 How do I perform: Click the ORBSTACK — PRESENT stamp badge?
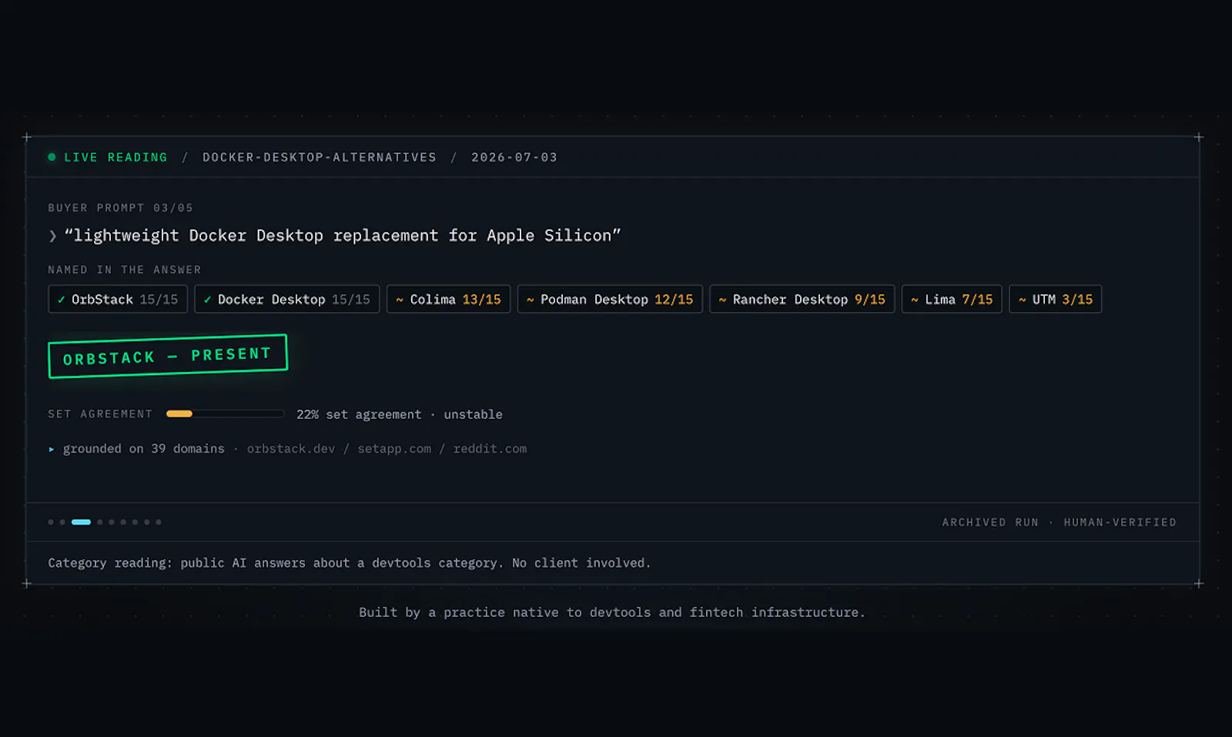click(168, 356)
